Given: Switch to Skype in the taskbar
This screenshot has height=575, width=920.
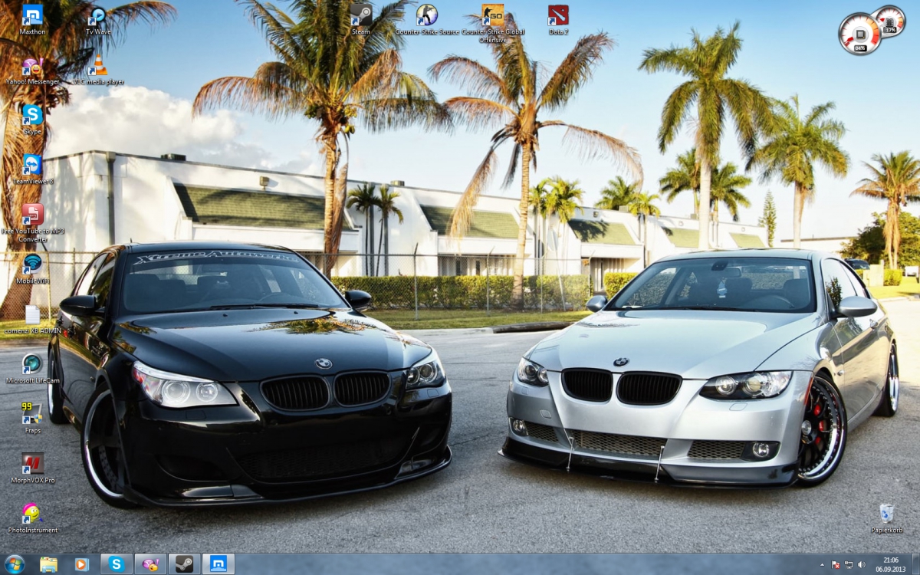Looking at the screenshot, I should coord(117,564).
